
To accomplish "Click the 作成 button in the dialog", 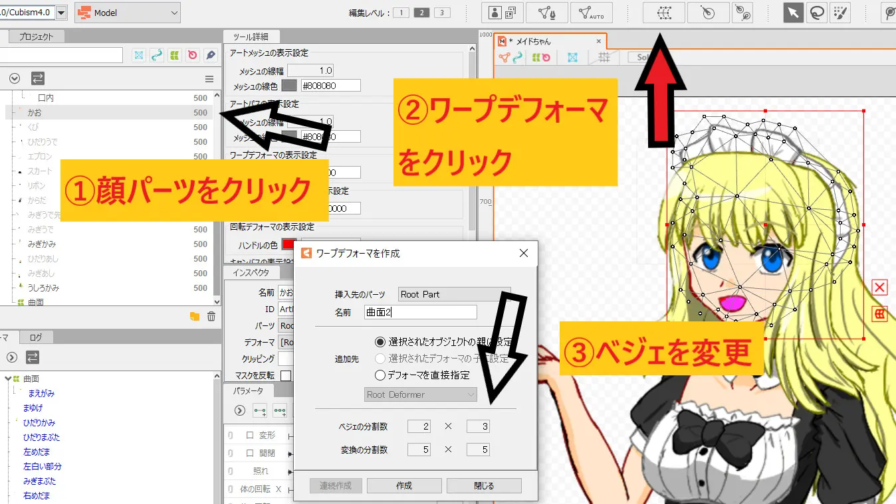I will point(403,485).
